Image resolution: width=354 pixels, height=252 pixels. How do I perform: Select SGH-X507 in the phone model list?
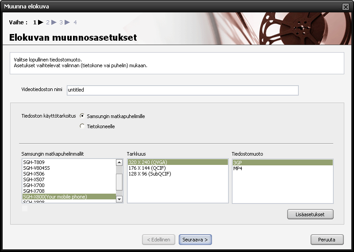coord(69,179)
